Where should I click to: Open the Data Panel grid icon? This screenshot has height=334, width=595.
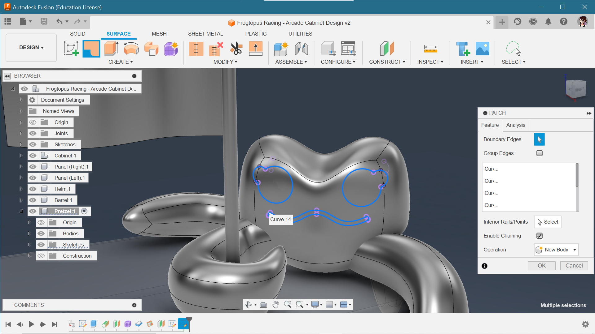click(8, 21)
